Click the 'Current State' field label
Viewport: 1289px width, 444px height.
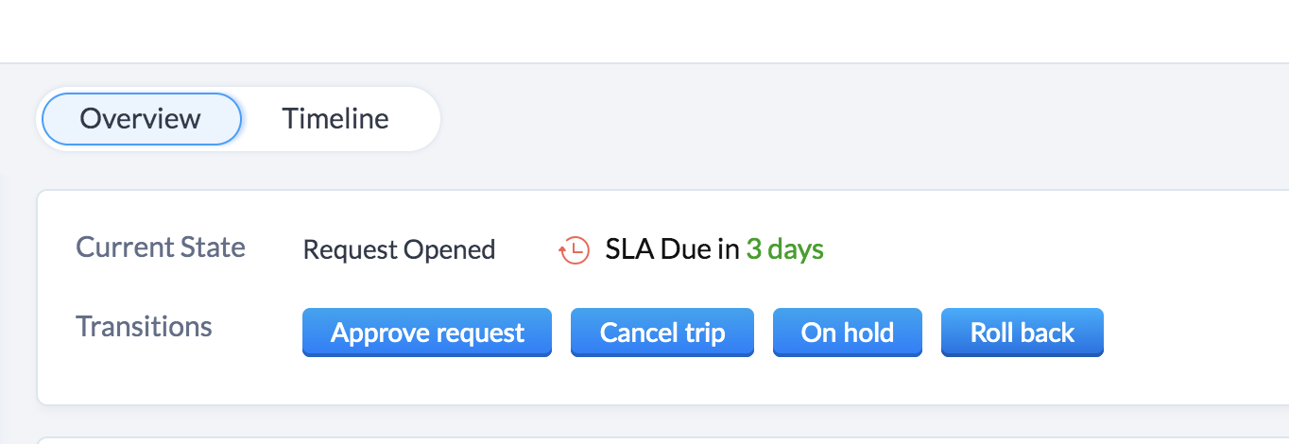click(x=161, y=248)
